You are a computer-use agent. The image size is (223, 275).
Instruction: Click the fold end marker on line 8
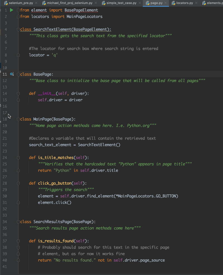pyautogui.click(x=18, y=55)
